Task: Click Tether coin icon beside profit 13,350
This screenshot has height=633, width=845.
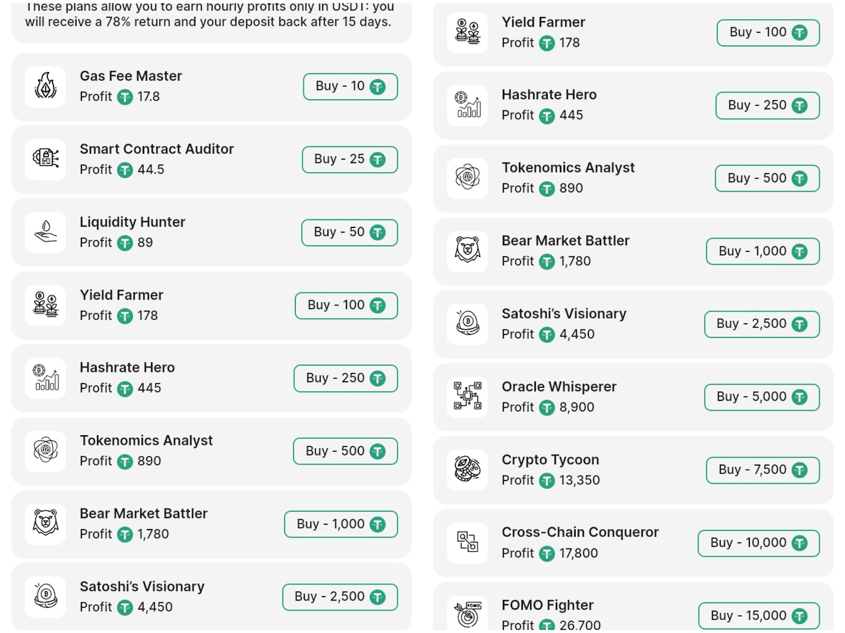Action: 547,481
